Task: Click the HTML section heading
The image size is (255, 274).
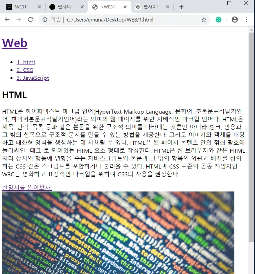Action: [15, 95]
